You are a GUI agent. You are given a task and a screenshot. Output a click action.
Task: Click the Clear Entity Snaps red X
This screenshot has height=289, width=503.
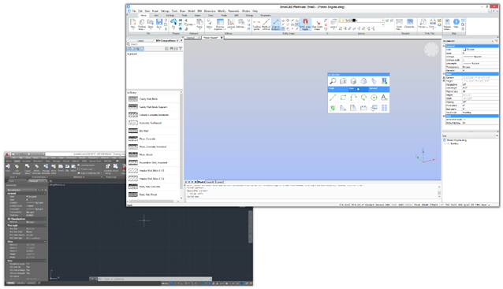(x=318, y=24)
